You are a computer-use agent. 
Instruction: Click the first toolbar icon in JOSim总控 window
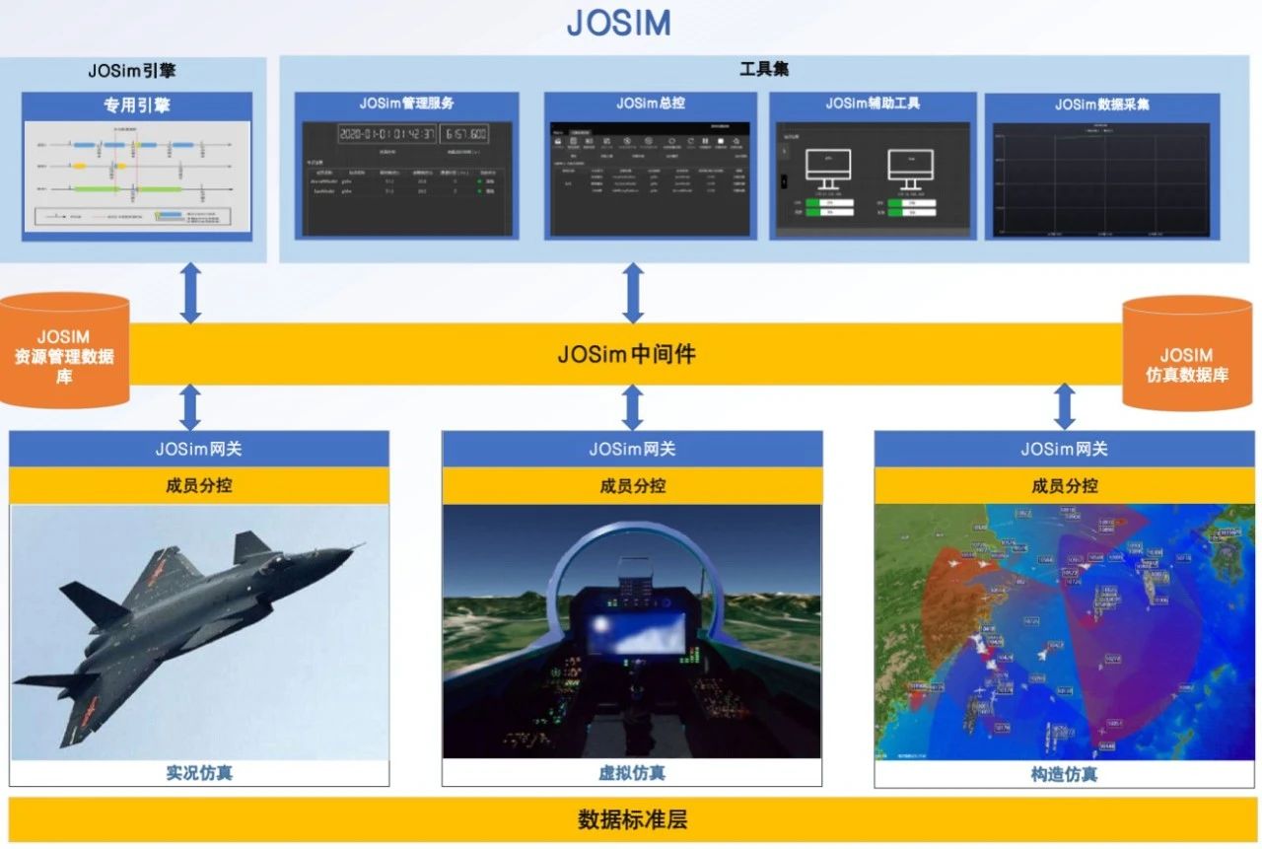click(x=559, y=140)
